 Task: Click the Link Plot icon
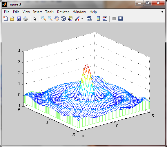click(x=89, y=19)
